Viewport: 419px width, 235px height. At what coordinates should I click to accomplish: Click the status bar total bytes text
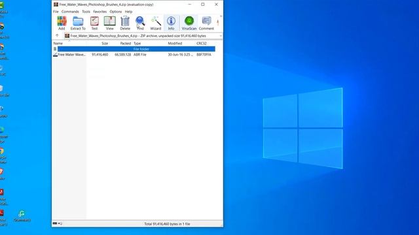pos(168,224)
